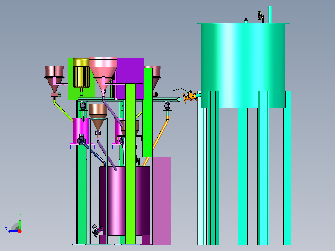Select the dark blue diagonal pipe
335x251 pixels.
coord(94,153)
